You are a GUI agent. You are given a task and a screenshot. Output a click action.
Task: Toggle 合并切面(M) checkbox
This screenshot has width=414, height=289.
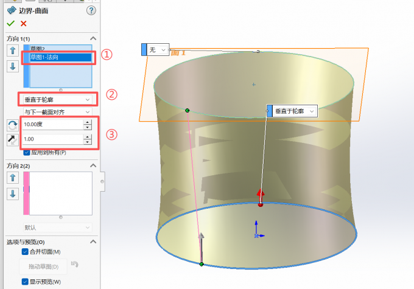(25, 252)
